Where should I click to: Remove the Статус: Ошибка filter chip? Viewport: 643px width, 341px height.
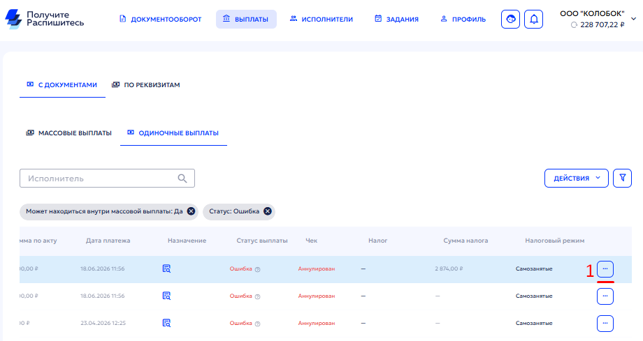click(268, 211)
